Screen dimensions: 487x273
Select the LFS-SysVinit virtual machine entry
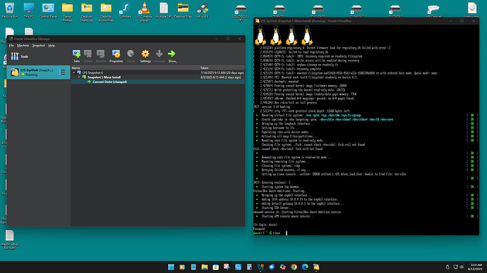39,72
